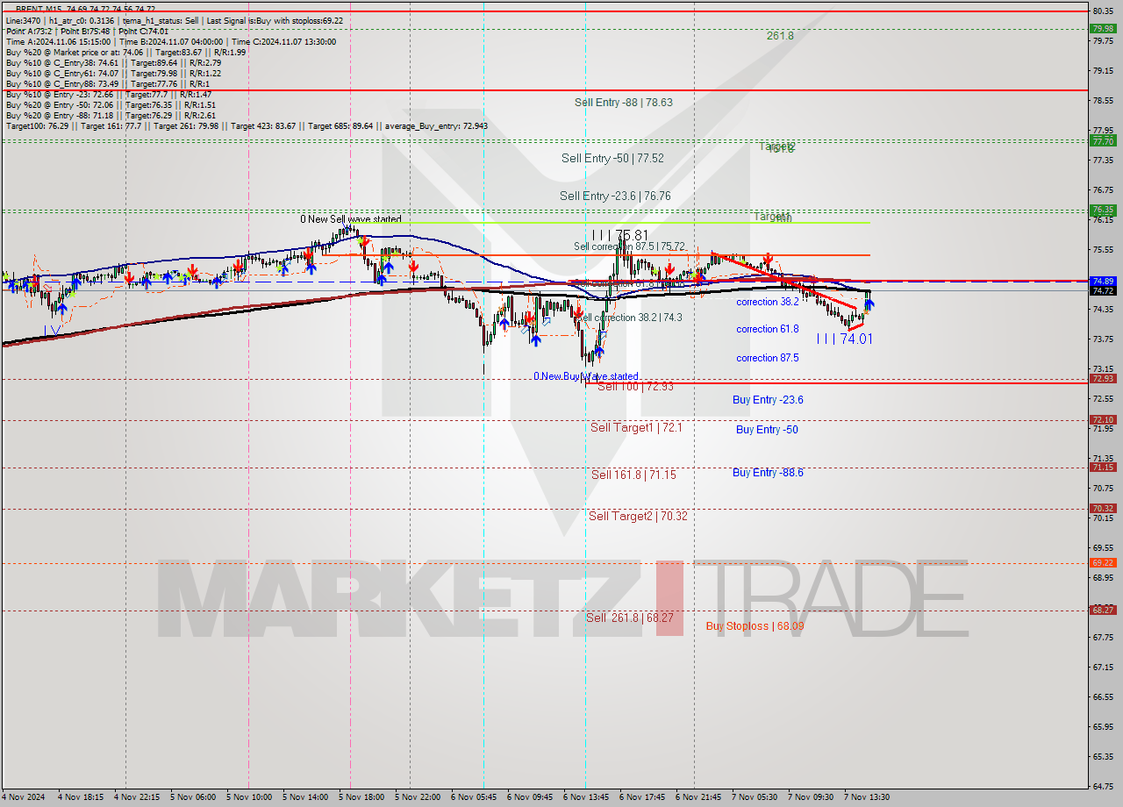Image resolution: width=1123 pixels, height=807 pixels.
Task: Click the 'Sell Target2 | 70.32' label
Action: coord(638,517)
